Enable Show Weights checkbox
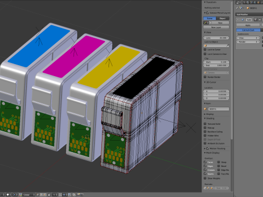Screen dimensions: 263x197 [205, 178]
